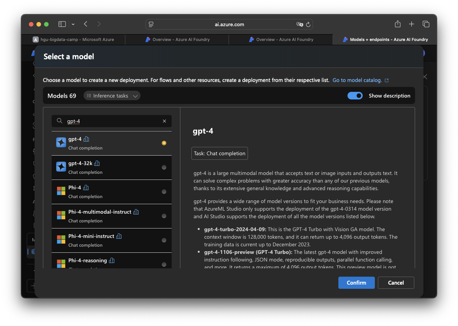Click the Confirm button

pyautogui.click(x=357, y=283)
